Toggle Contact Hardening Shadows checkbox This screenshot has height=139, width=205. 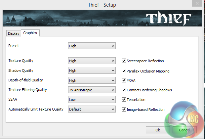124,90
